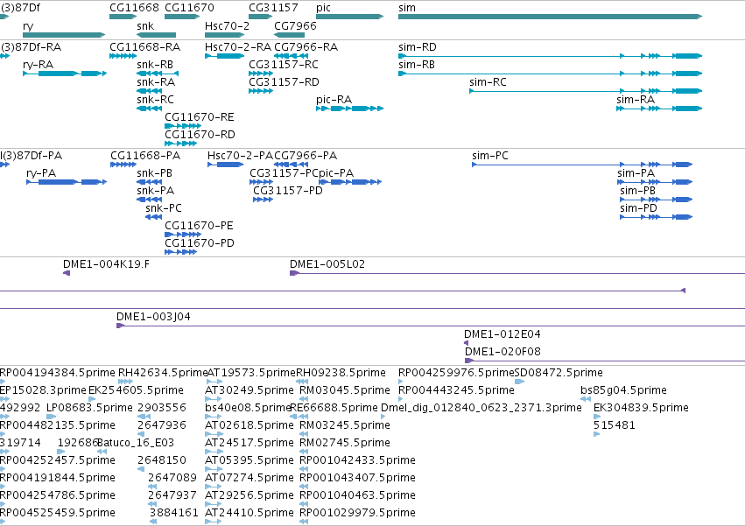Click the CG31157 gene label
The width and height of the screenshot is (745, 526).
[x=273, y=8]
